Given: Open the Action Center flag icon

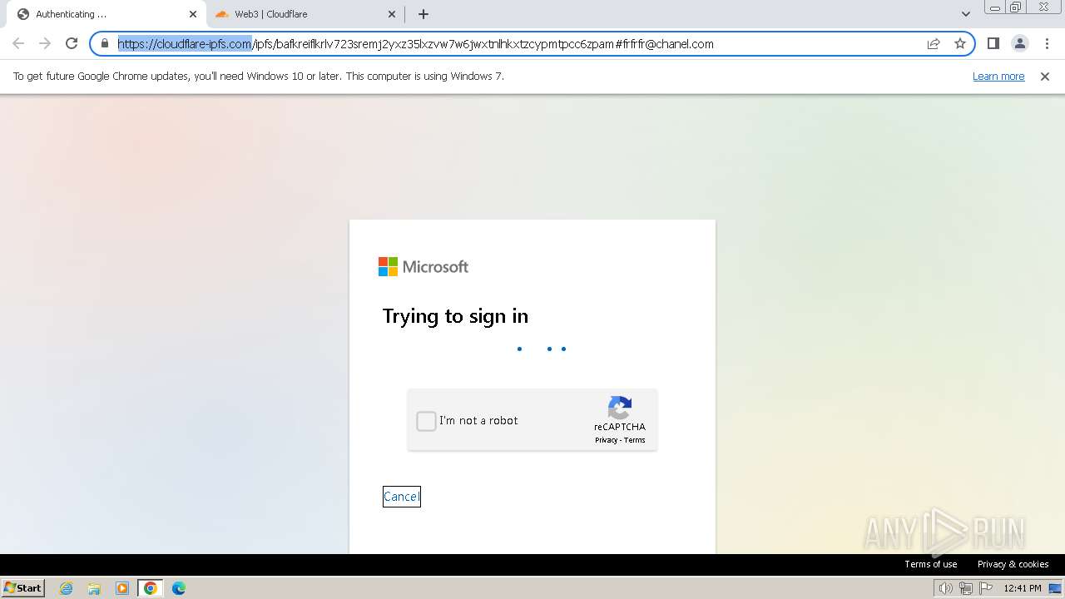Looking at the screenshot, I should 986,588.
